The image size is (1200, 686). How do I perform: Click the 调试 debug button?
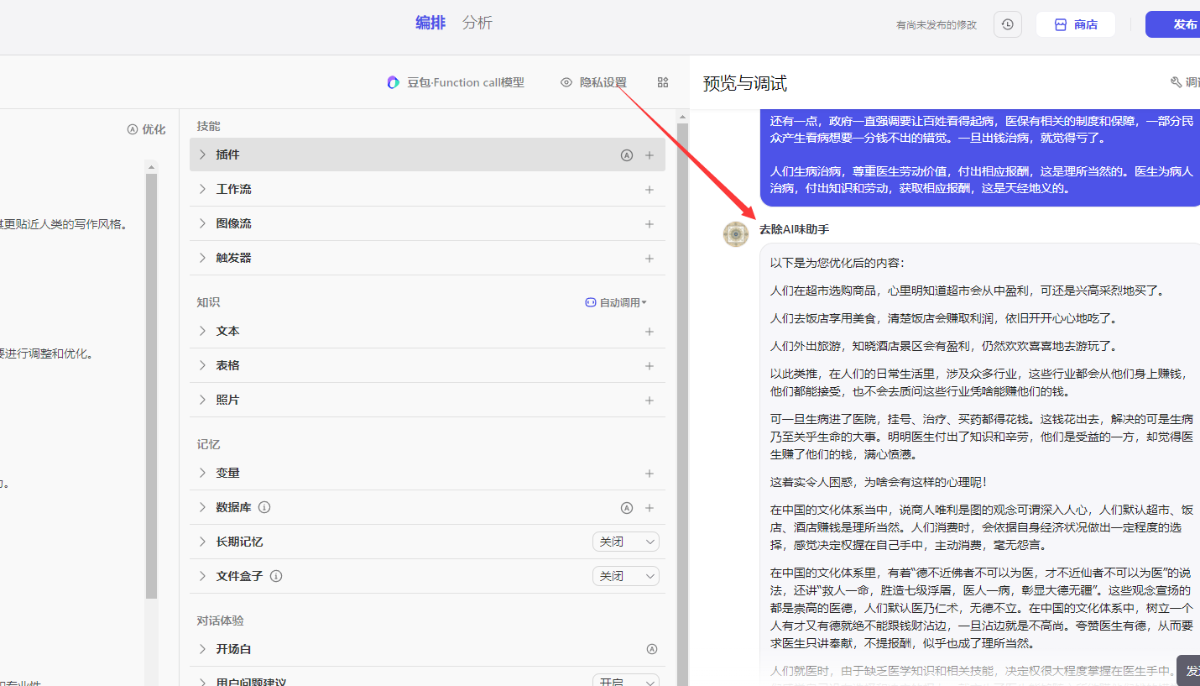[1185, 82]
